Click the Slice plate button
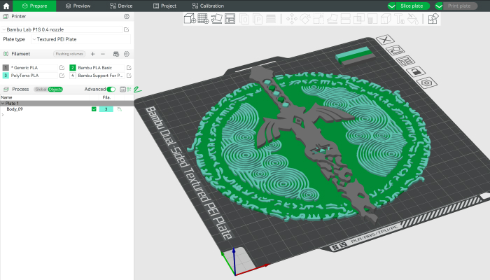The image size is (490, 280). pyautogui.click(x=412, y=6)
